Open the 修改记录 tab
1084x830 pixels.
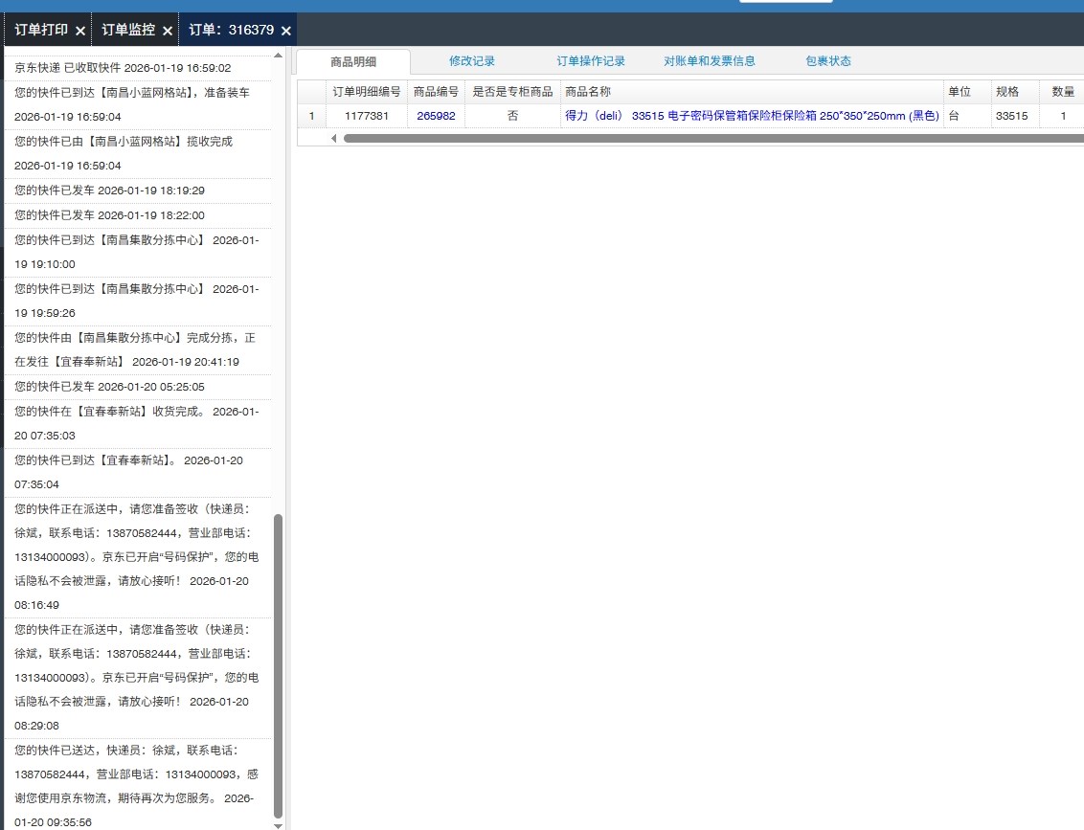click(472, 61)
